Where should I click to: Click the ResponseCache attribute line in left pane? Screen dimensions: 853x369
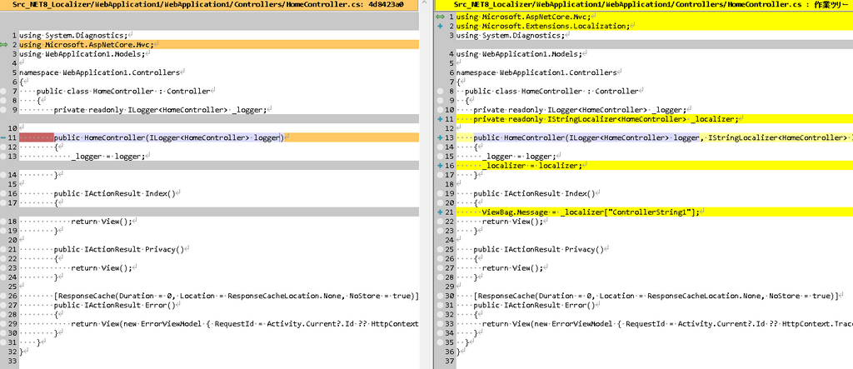236,296
